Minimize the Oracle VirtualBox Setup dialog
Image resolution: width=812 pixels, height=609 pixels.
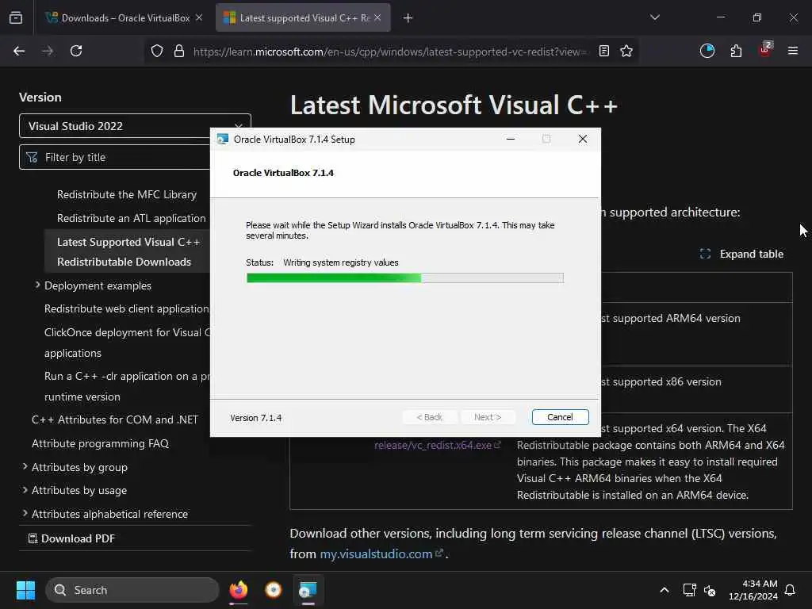pyautogui.click(x=511, y=139)
